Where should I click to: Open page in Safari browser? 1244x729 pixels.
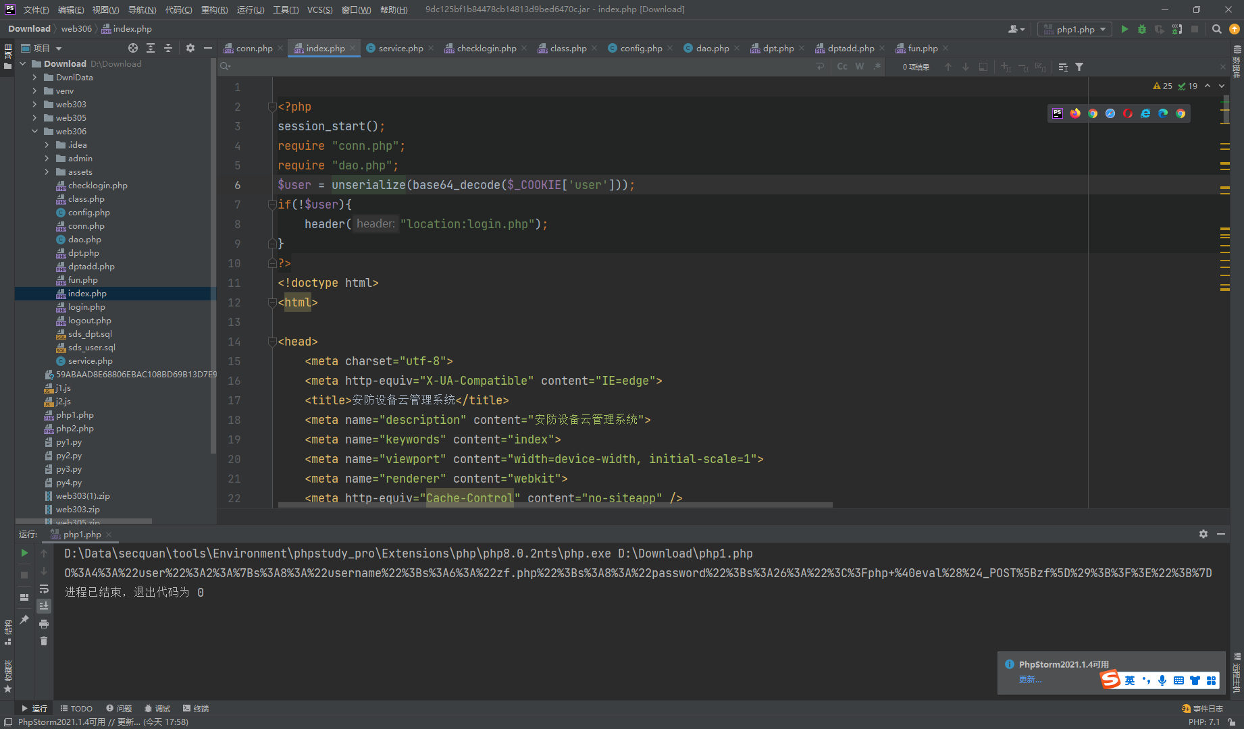(x=1110, y=113)
